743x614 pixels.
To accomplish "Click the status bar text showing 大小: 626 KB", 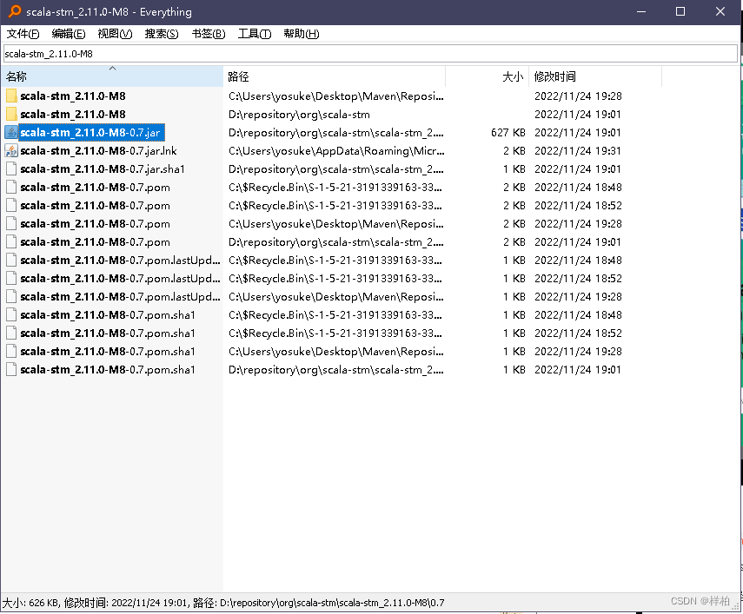I will (x=222, y=603).
